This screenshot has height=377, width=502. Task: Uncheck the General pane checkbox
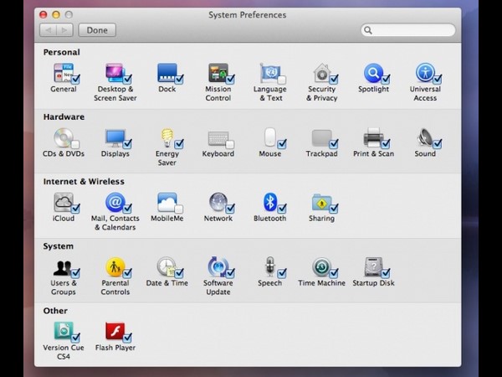[76, 80]
